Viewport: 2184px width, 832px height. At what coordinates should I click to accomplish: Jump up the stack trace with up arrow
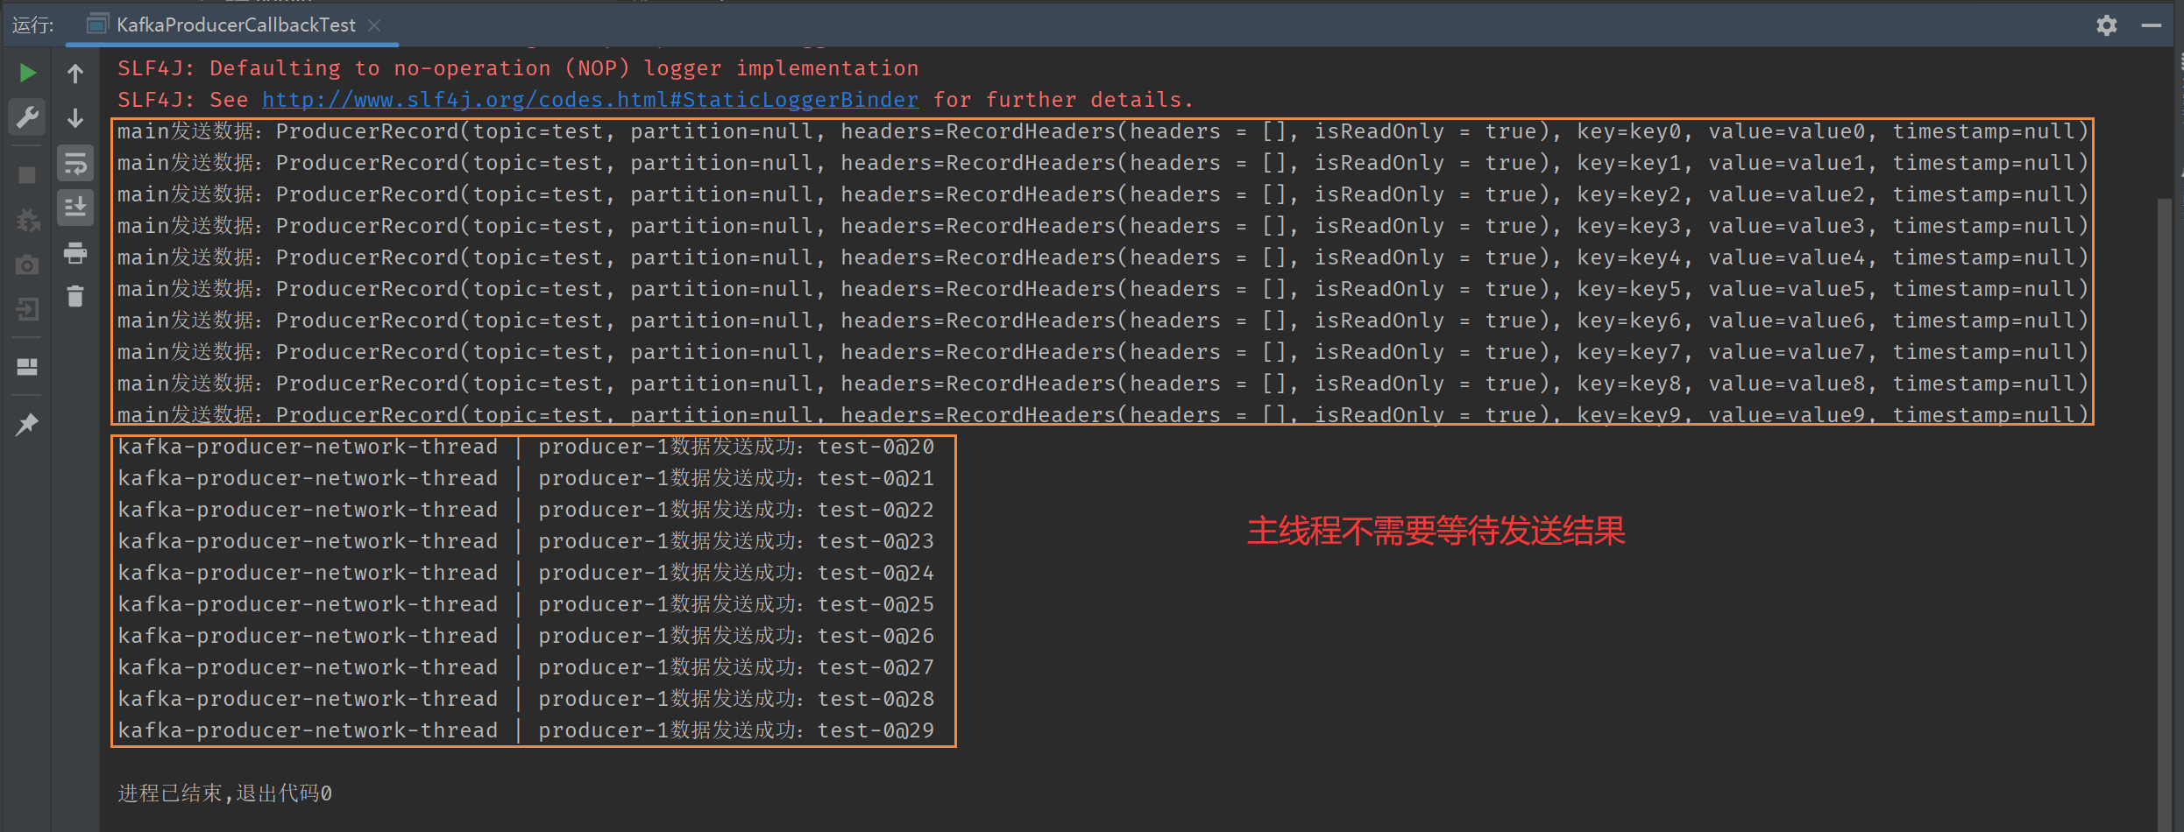pyautogui.click(x=76, y=73)
